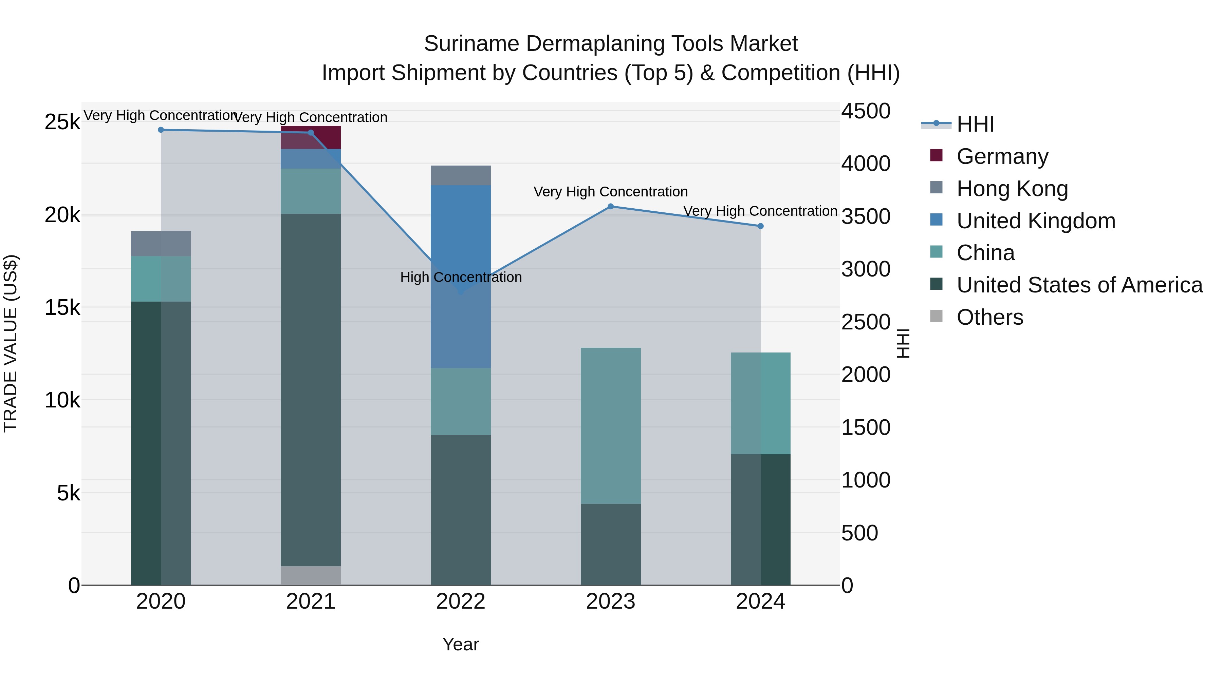The height and width of the screenshot is (687, 1222).
Task: Click the 25k left axis tick label
Action: coord(62,122)
